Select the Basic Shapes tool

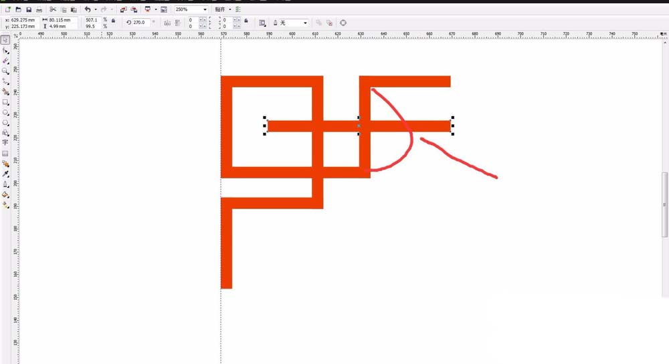coord(5,133)
